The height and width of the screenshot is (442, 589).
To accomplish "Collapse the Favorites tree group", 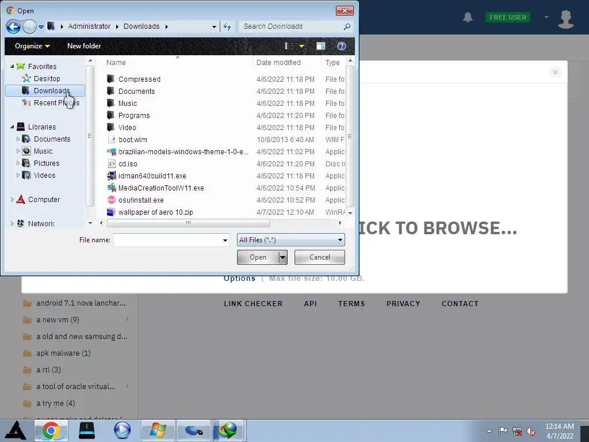I will click(x=12, y=66).
